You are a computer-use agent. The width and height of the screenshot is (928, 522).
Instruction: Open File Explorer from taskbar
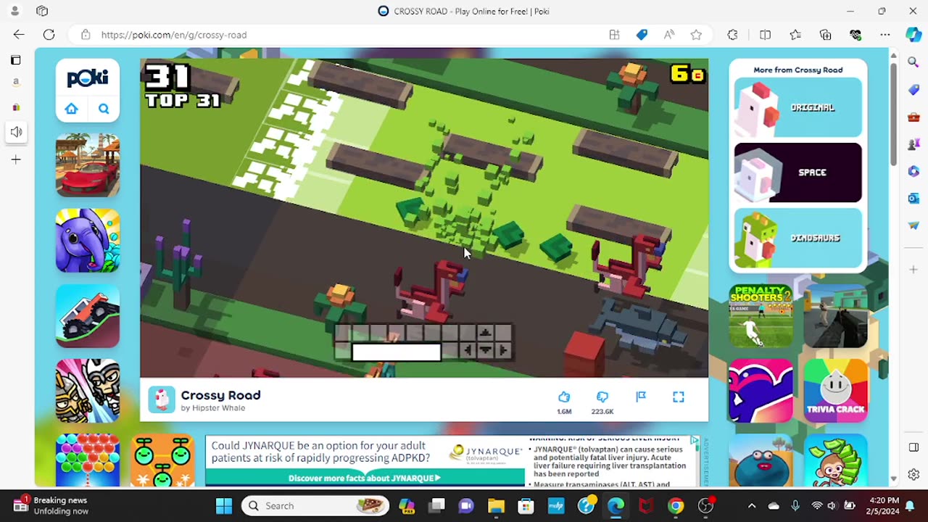coord(496,506)
